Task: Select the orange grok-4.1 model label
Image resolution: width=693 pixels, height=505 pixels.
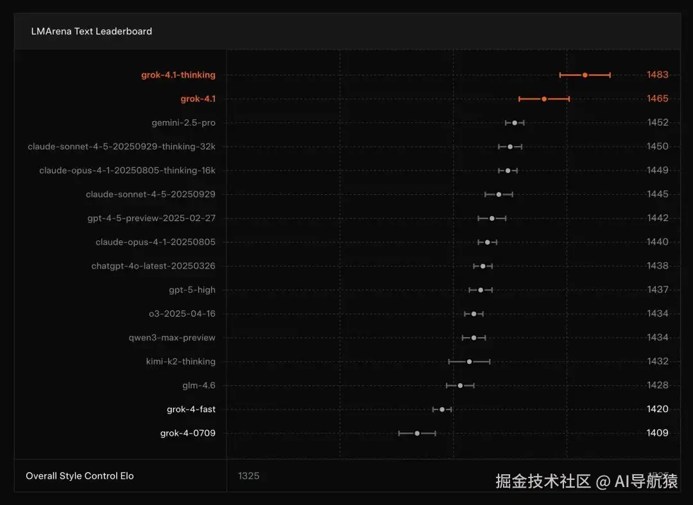Action: 198,99
